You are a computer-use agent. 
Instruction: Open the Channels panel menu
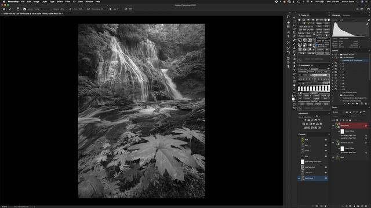coord(329,135)
